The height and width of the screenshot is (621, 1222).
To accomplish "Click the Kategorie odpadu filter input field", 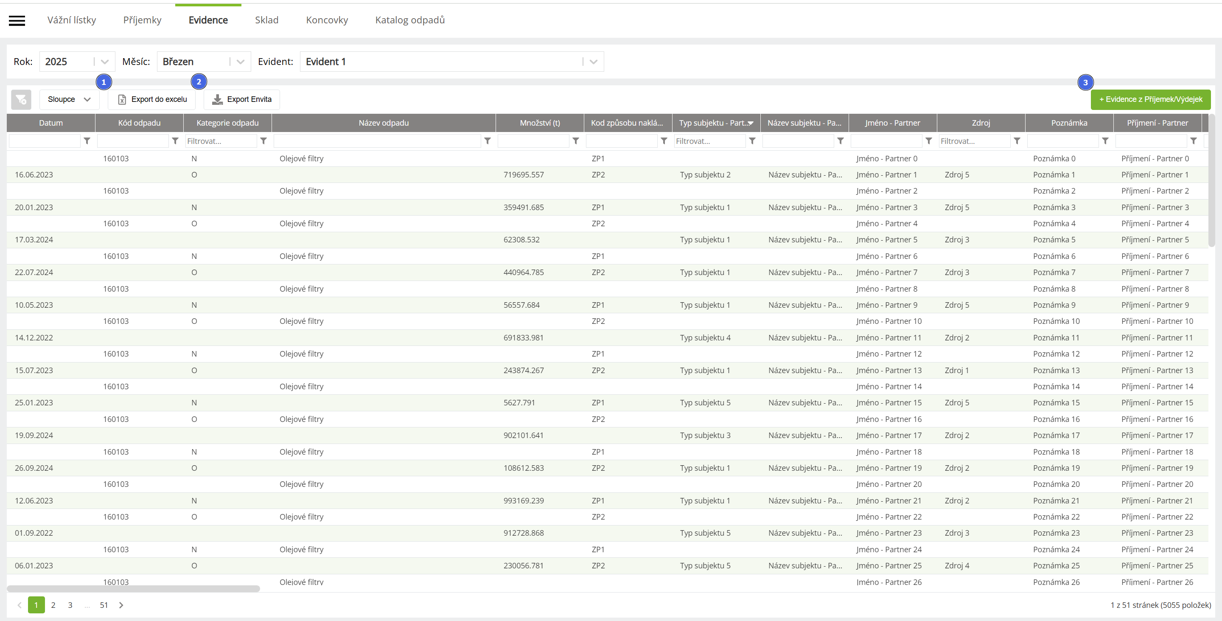I will coord(221,141).
